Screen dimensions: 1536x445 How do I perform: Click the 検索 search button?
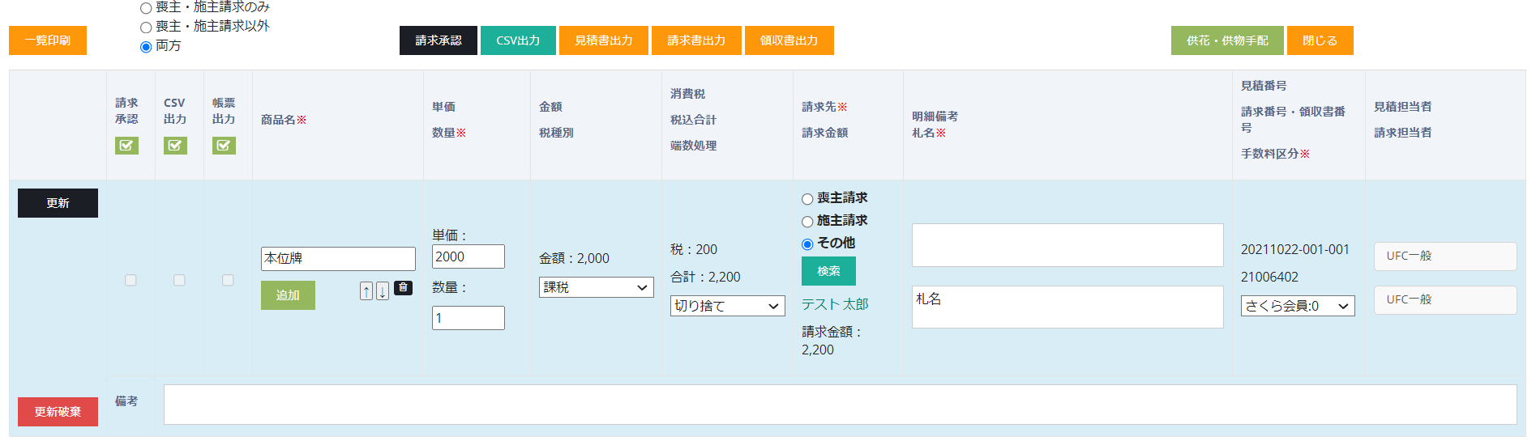point(828,271)
